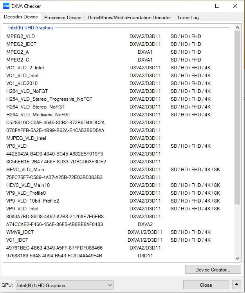Click the Device Creator button
Viewport: 245px width, 293px height.
213,269
